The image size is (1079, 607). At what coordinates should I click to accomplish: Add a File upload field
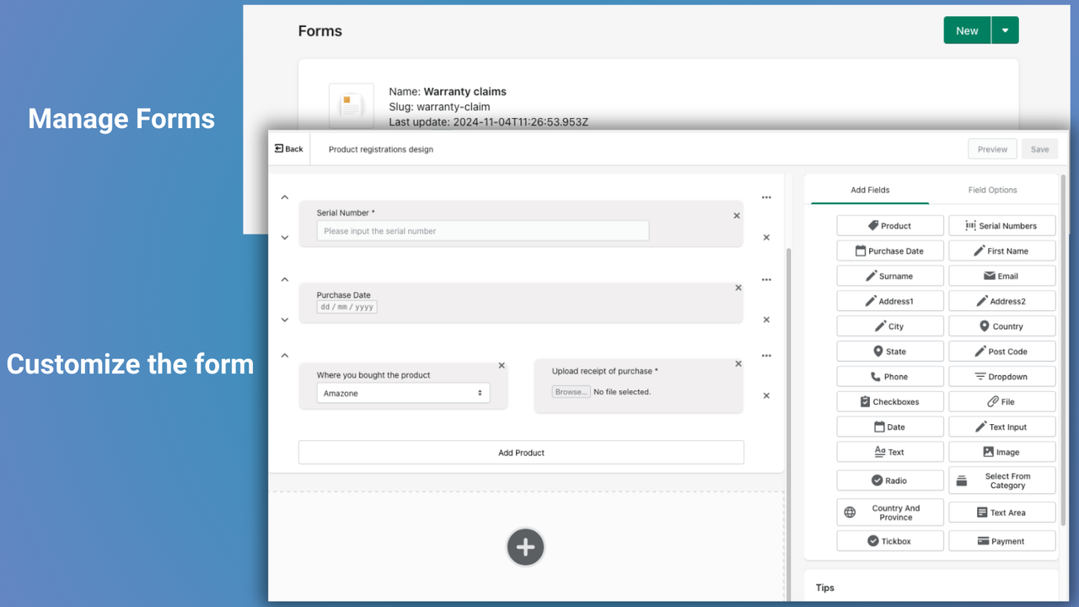pos(1001,401)
